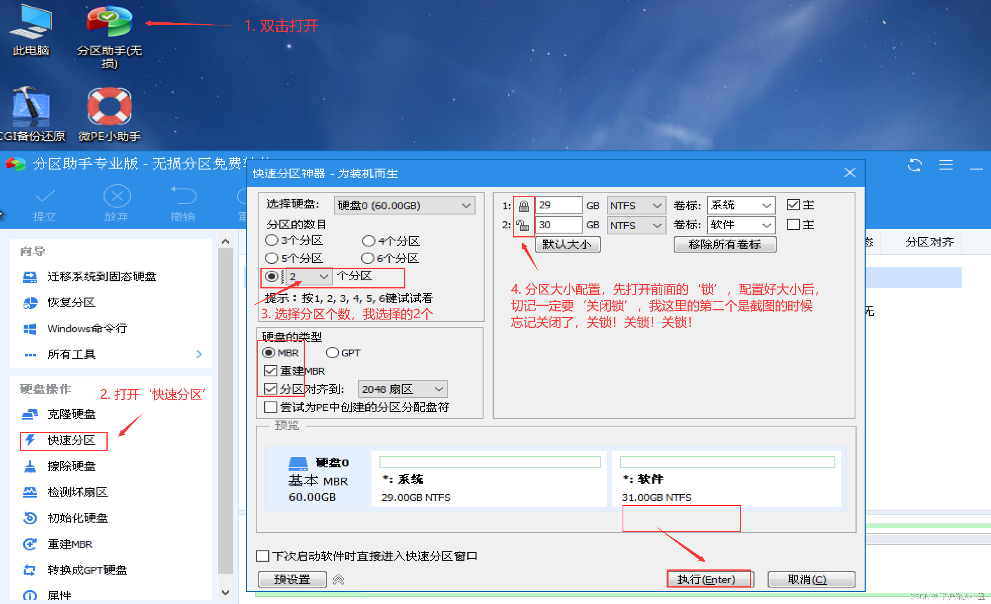This screenshot has width=991, height=604.
Task: Open the partition count dropdown showing 2
Action: [x=309, y=276]
